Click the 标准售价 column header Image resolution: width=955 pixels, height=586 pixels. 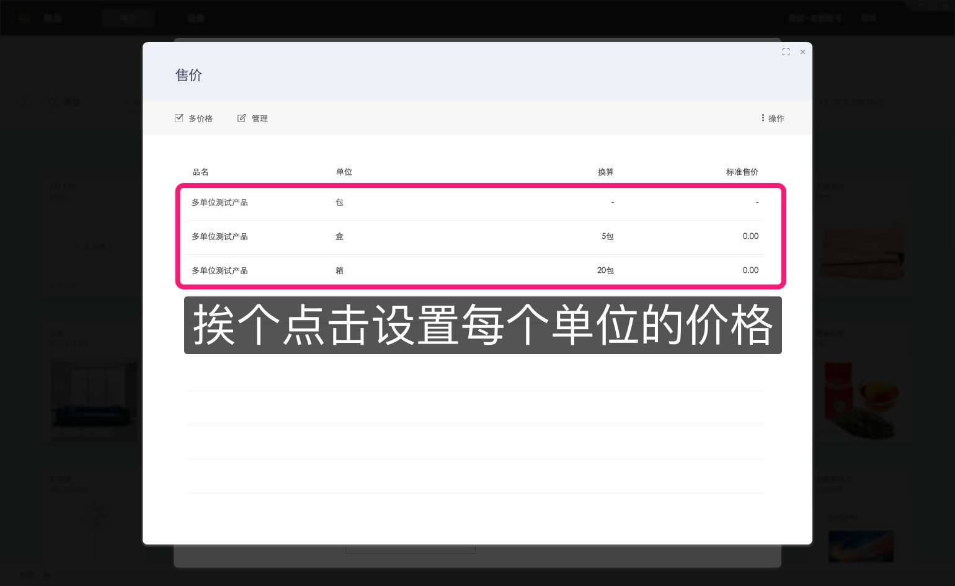click(742, 172)
